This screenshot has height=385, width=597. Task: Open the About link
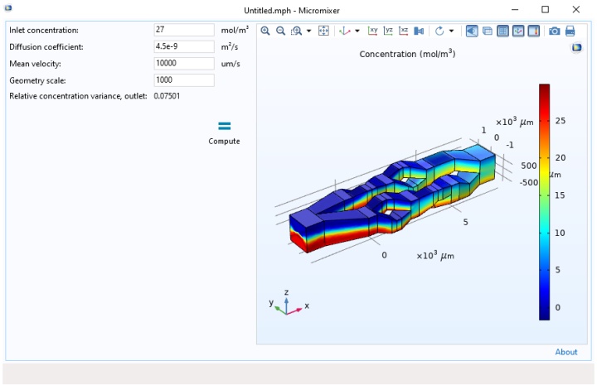click(x=565, y=352)
